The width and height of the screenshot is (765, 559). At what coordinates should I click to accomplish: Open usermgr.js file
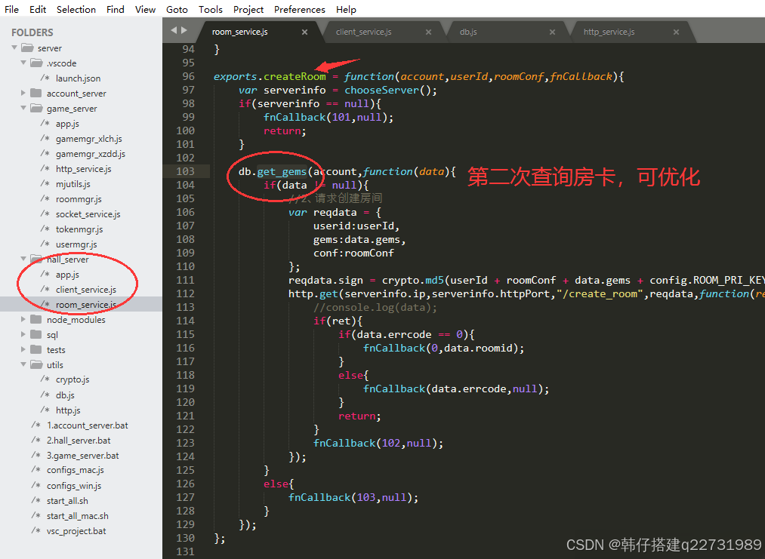point(76,244)
